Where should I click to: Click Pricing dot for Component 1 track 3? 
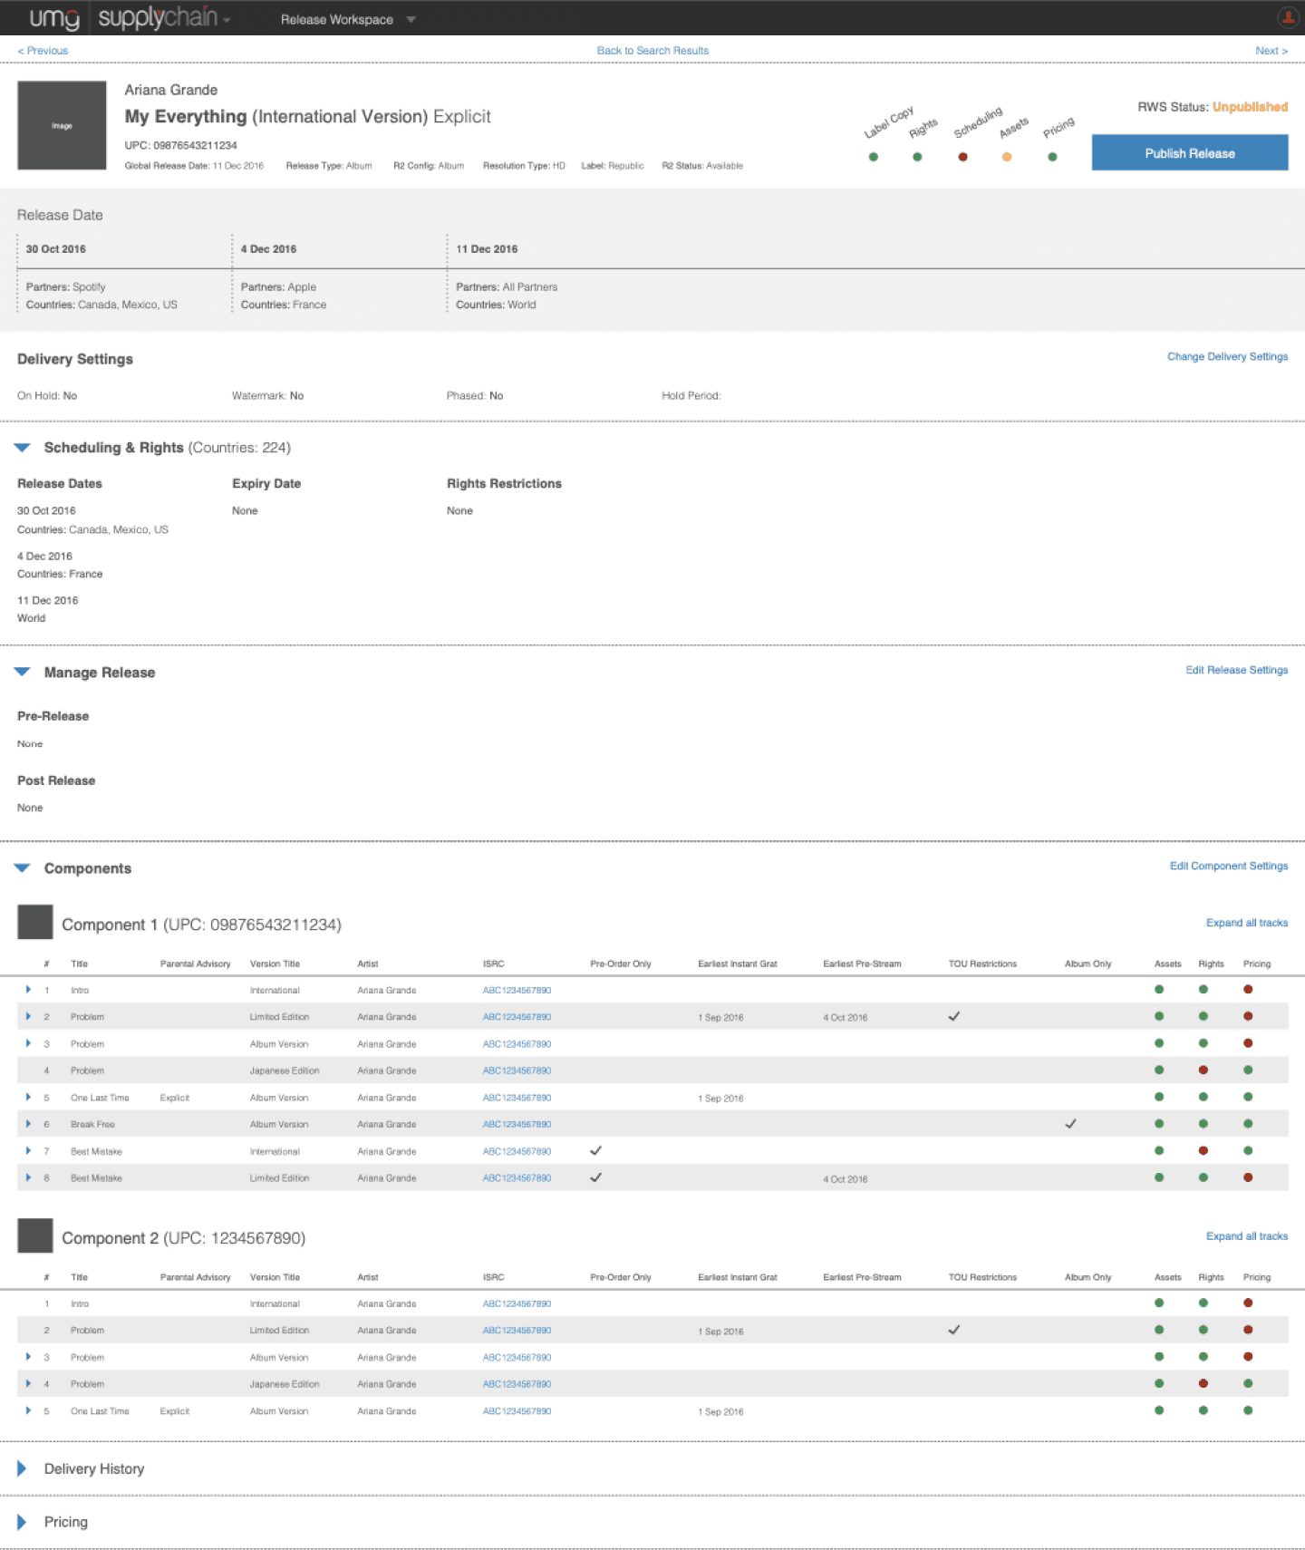[x=1248, y=1043]
